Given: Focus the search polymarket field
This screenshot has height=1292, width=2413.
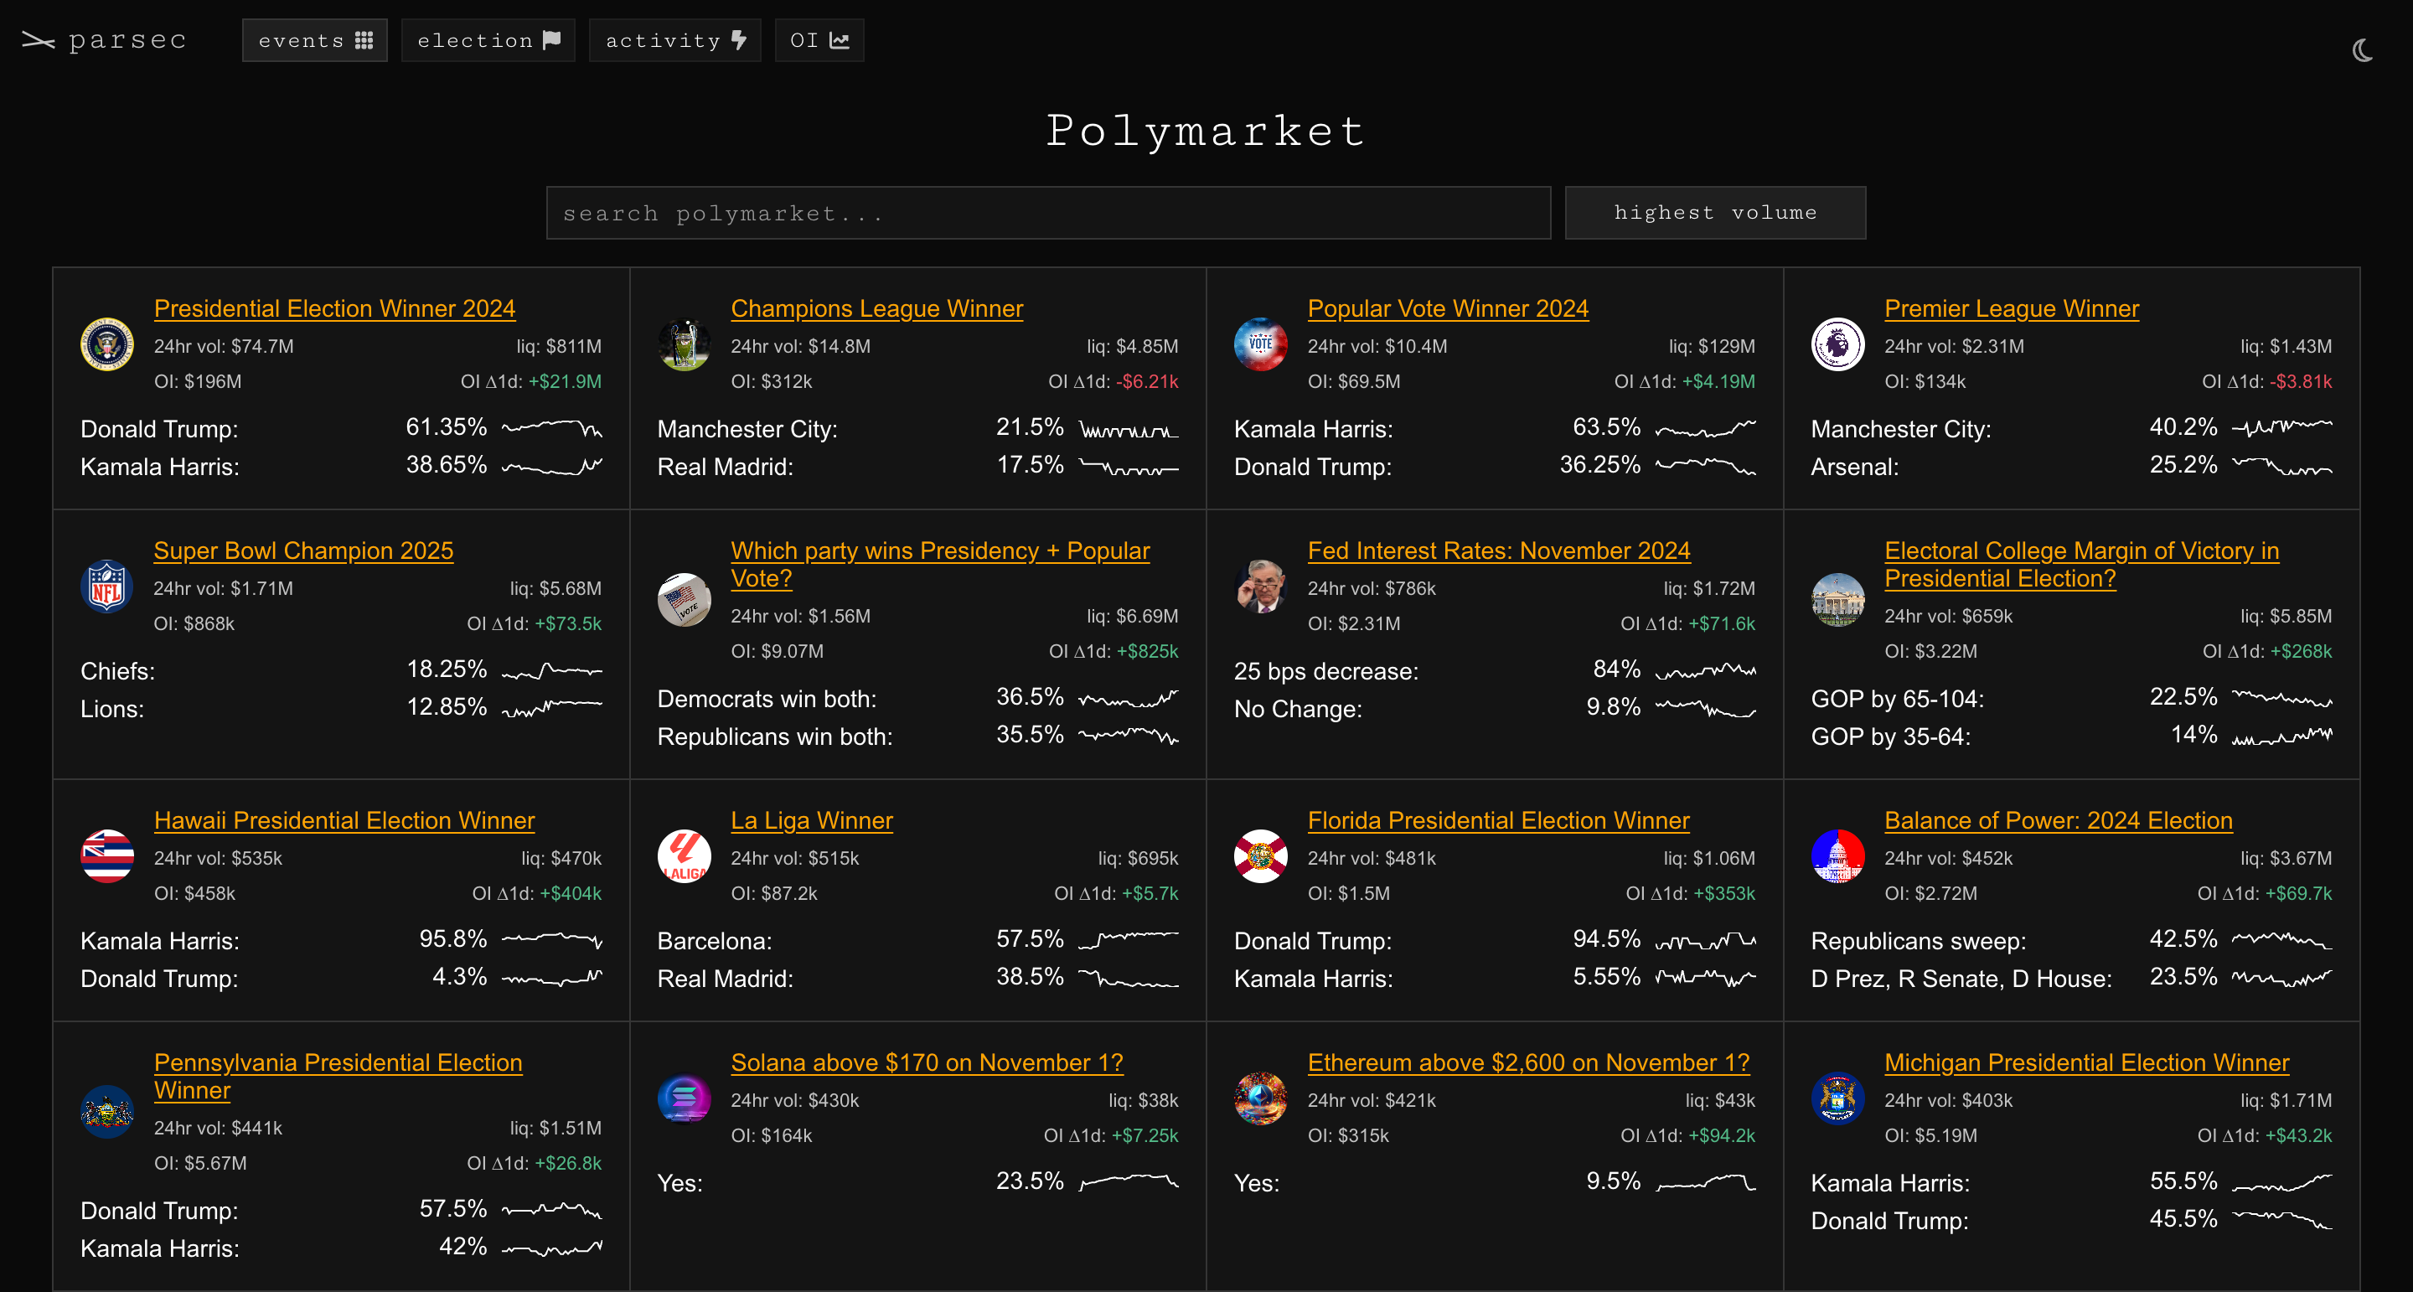Looking at the screenshot, I should click(1047, 213).
